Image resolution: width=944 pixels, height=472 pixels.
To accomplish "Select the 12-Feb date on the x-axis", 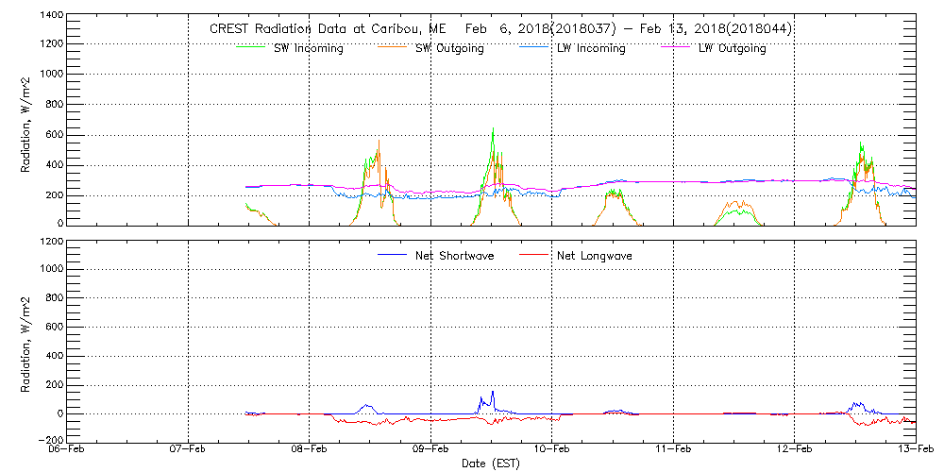I will coord(794,451).
